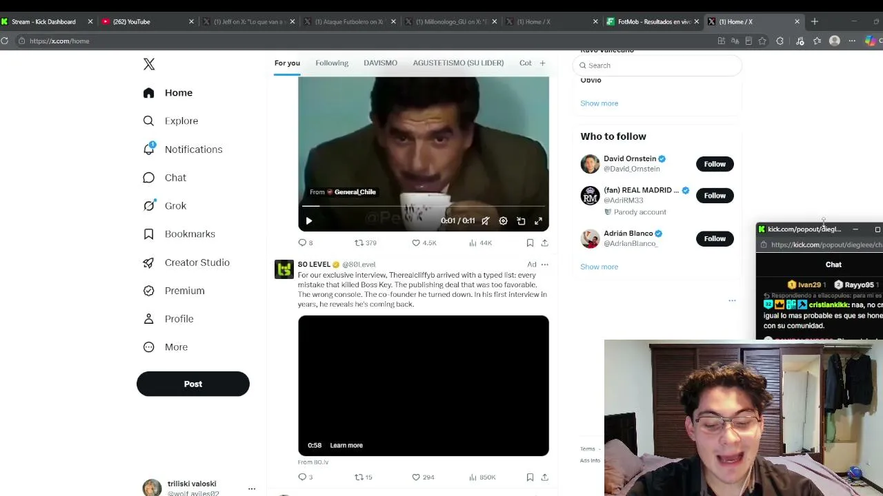Reply to the 80 LEVEL ad post
Image resolution: width=883 pixels, height=496 pixels.
pos(305,477)
